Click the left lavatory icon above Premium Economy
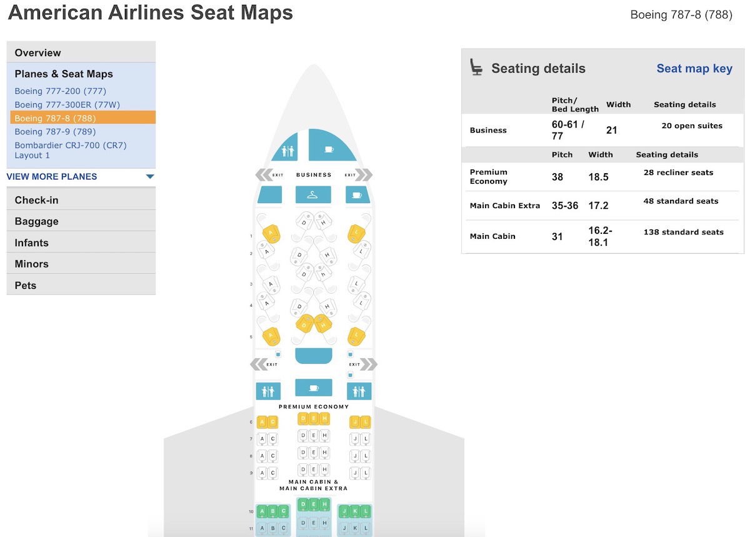Viewport: 750px width, 537px height. click(268, 391)
